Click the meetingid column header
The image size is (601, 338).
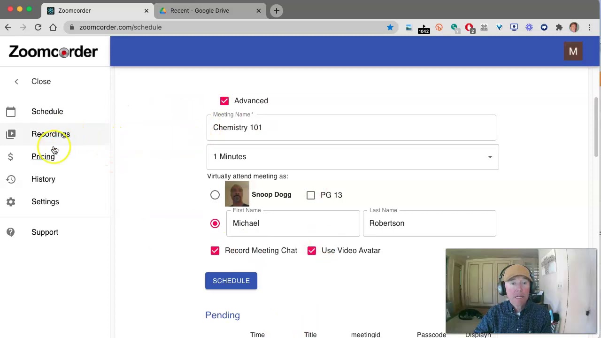click(x=365, y=335)
